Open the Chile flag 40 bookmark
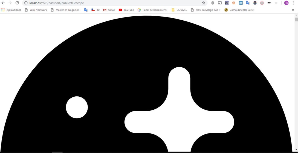This screenshot has height=153, width=300. 95,10
